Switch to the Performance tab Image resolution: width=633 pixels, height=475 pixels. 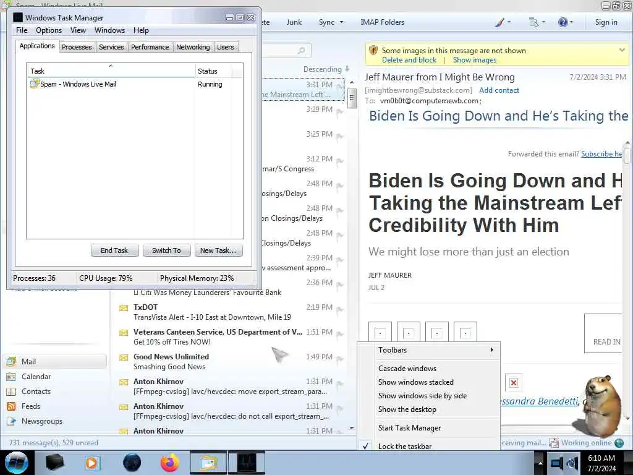150,47
